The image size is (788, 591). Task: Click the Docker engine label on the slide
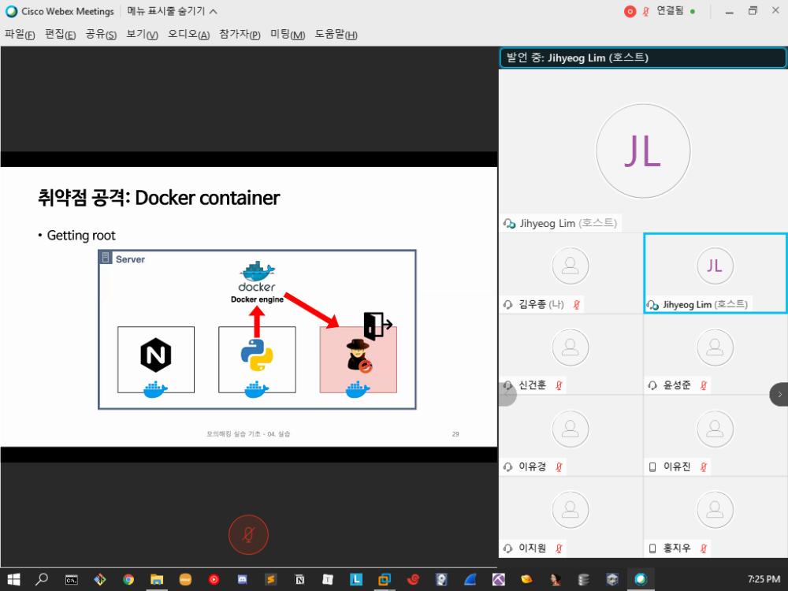point(257,299)
